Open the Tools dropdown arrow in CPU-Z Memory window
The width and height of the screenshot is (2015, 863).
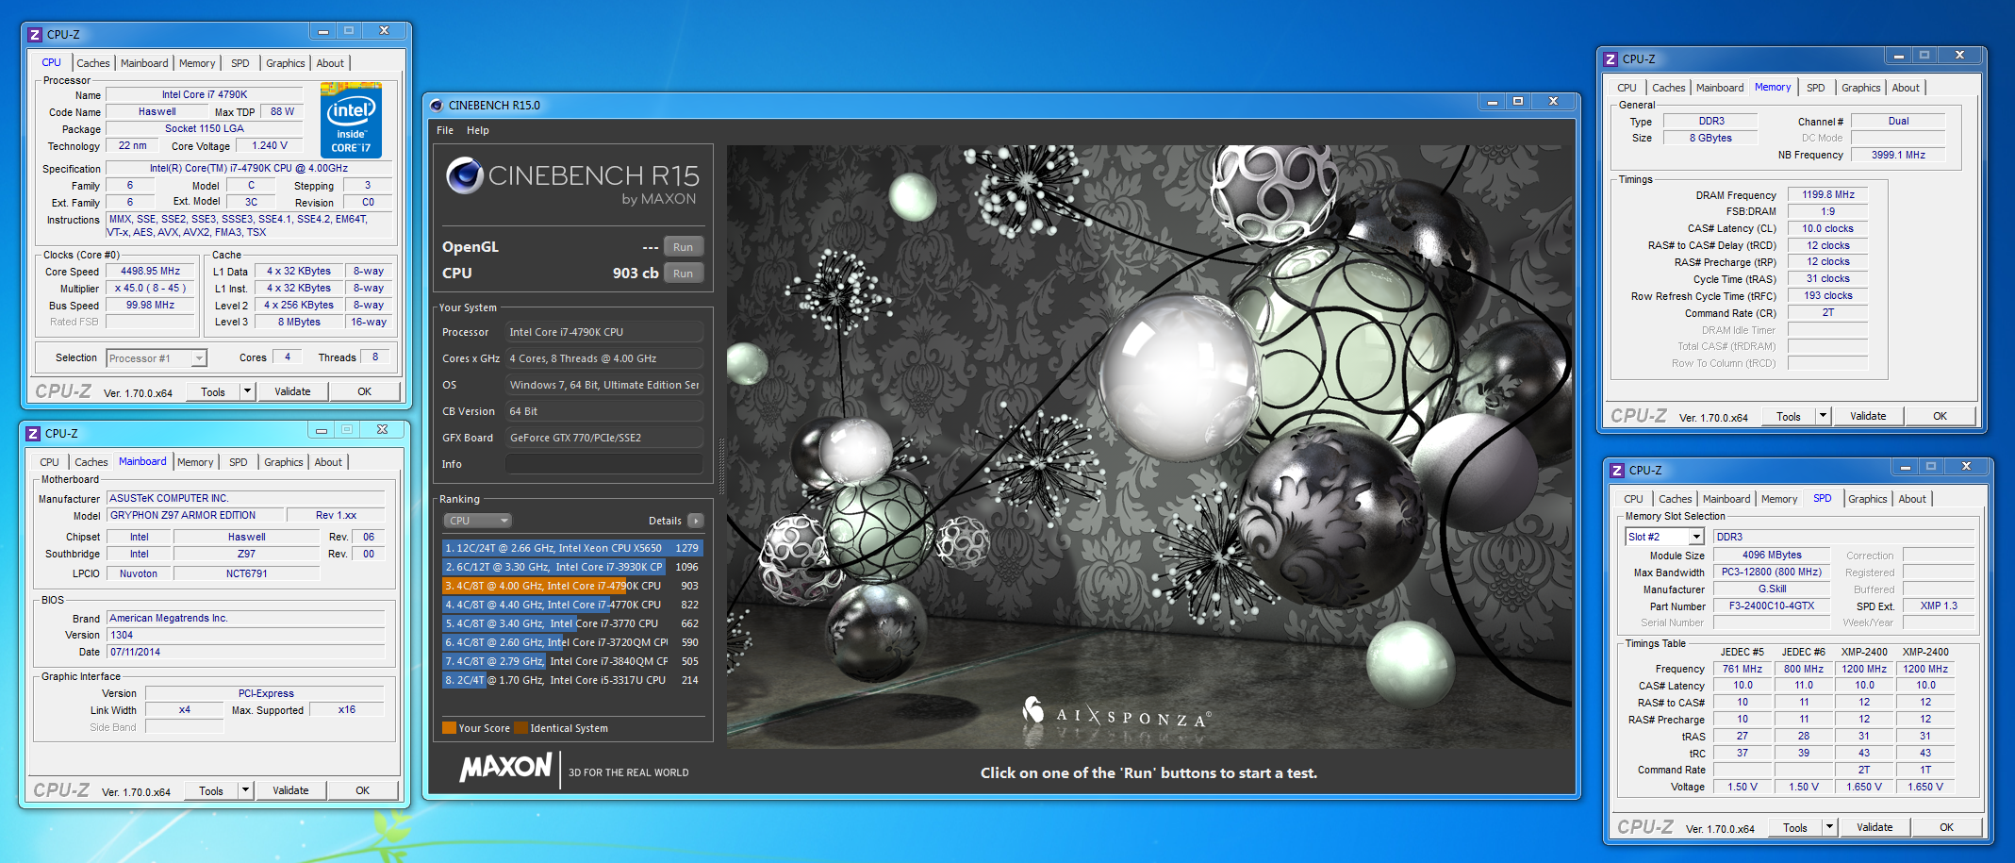(1823, 416)
